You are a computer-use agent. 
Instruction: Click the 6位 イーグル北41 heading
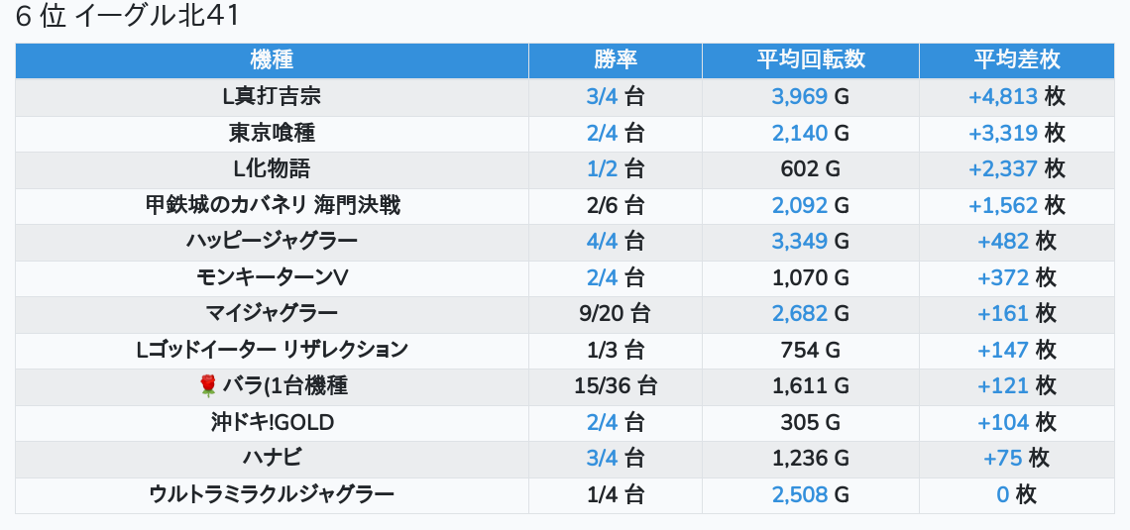(128, 17)
